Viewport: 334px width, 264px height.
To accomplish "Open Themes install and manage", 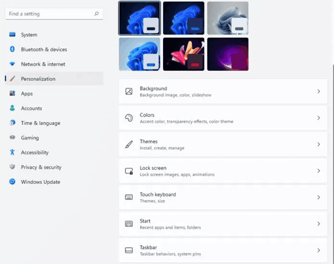I will (223, 144).
